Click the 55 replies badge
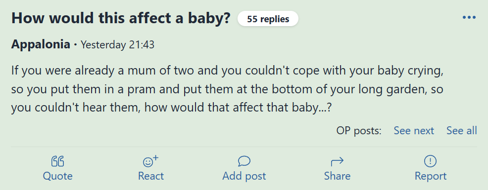 (268, 19)
